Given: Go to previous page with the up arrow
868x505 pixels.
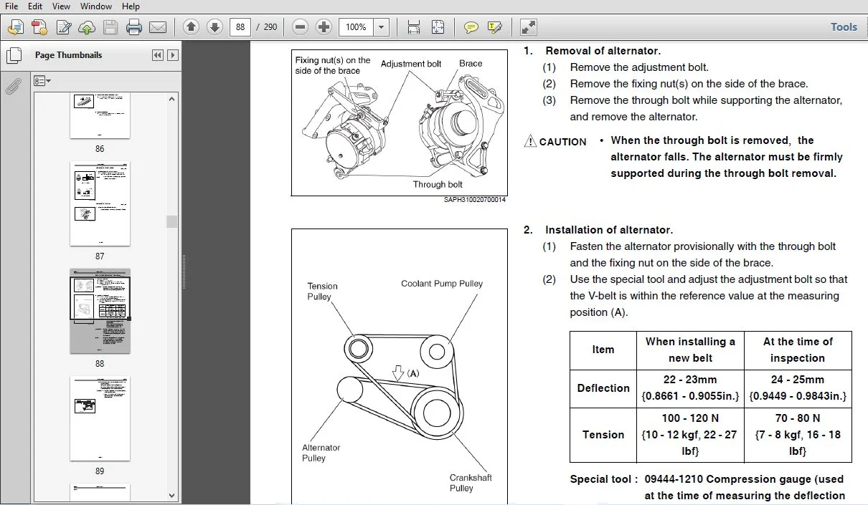Looking at the screenshot, I should (191, 27).
